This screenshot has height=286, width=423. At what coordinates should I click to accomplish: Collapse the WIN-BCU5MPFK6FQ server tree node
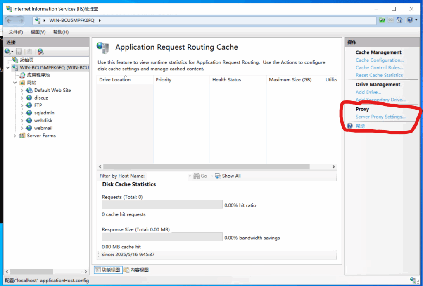[x=8, y=67]
